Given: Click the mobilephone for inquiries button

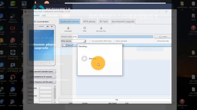Looking at the screenshot, I should click(x=41, y=77).
